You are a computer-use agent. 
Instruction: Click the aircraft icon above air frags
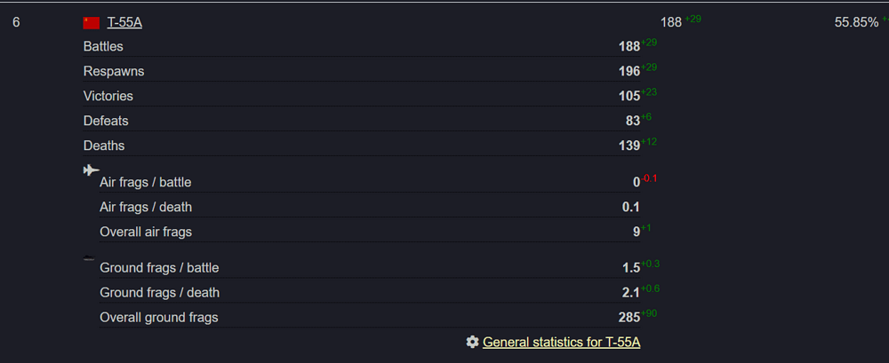(x=92, y=170)
